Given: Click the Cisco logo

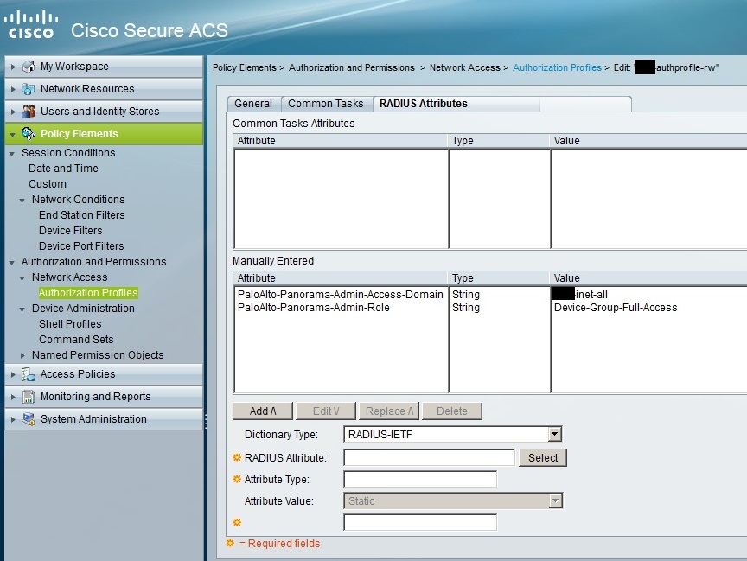Looking at the screenshot, I should point(31,24).
